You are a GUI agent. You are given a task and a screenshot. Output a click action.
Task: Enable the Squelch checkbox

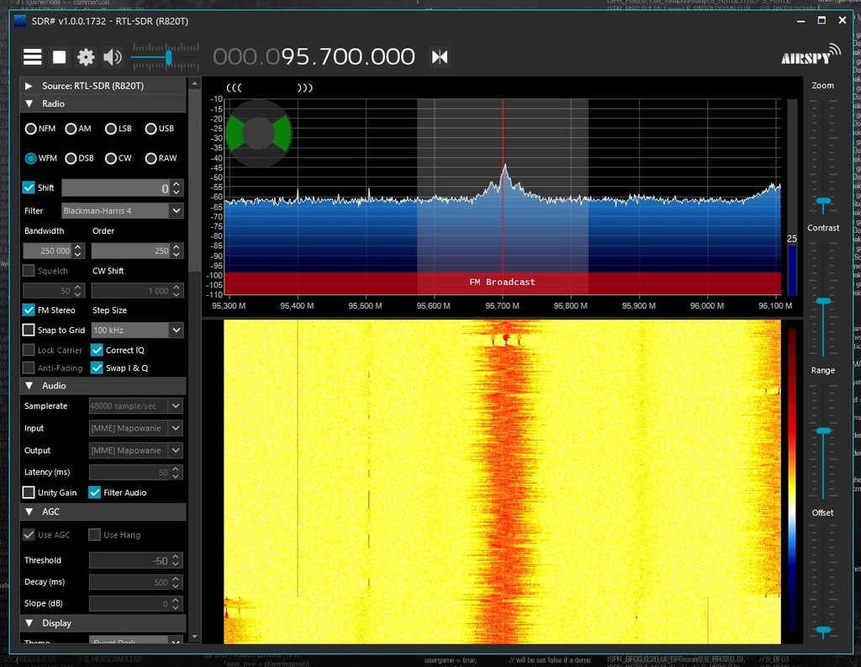[x=29, y=270]
